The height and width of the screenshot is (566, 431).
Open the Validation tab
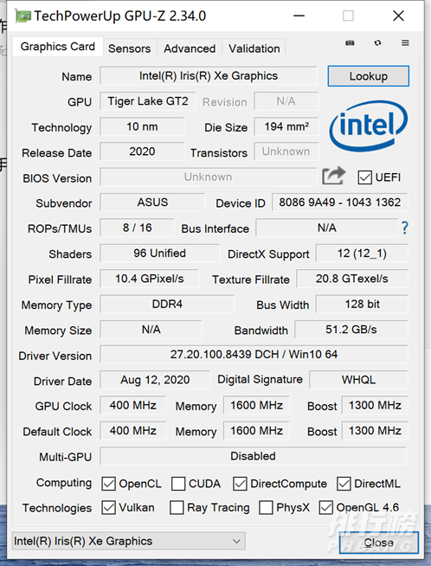pos(254,48)
